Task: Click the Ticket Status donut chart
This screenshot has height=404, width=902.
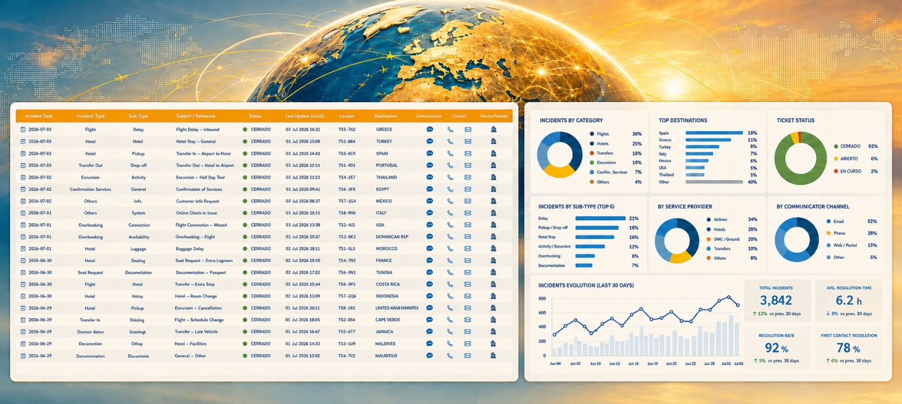Action: point(800,158)
